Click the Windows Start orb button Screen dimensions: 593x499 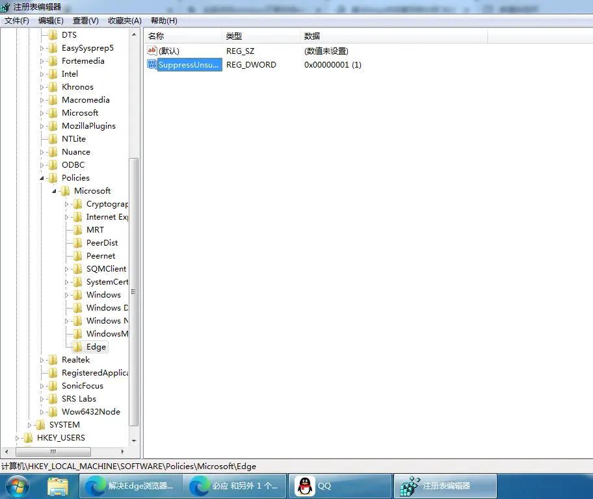[x=18, y=485]
